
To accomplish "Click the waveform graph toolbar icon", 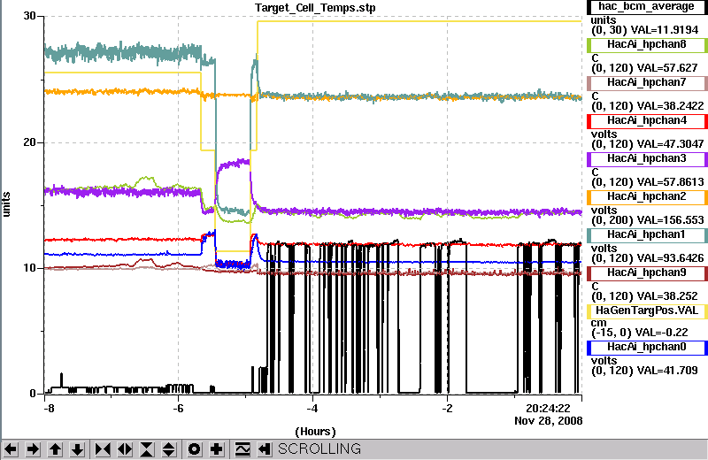I will (242, 449).
